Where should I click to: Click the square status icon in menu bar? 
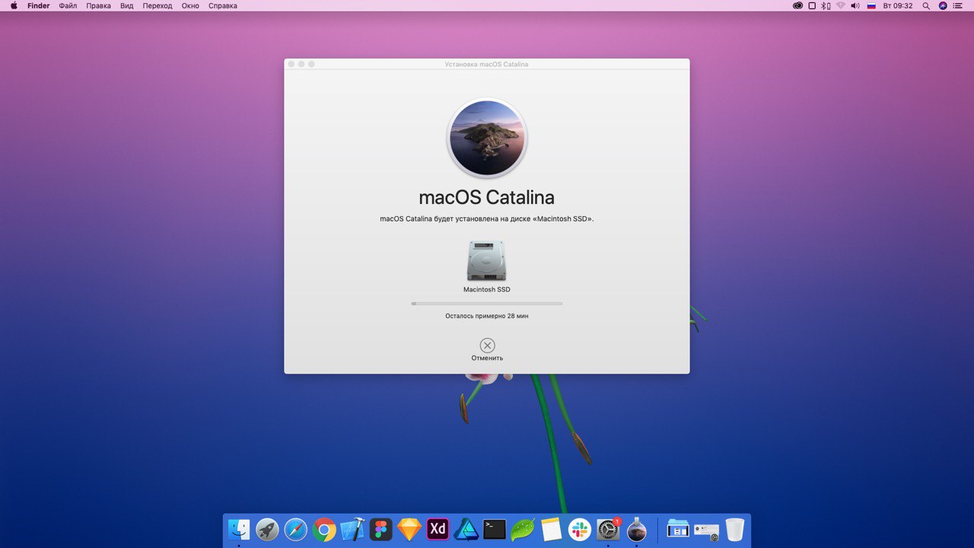click(x=812, y=5)
